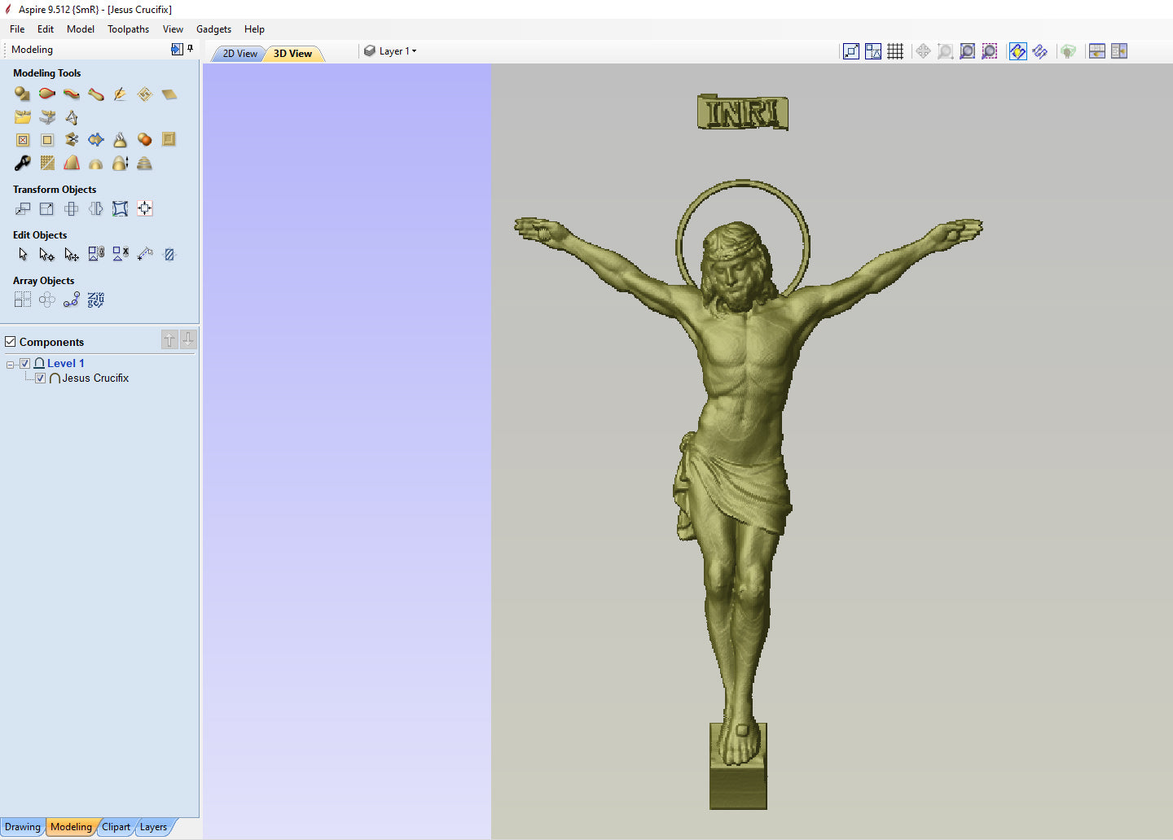This screenshot has width=1173, height=840.
Task: Click the pin icon on Modeling panel
Action: (191, 49)
